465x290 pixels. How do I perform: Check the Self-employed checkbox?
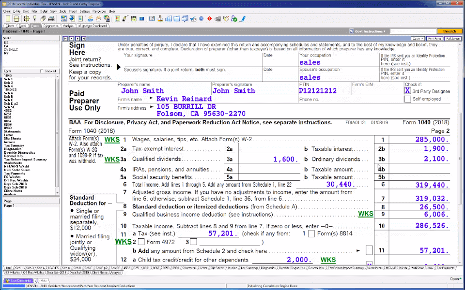(x=407, y=99)
